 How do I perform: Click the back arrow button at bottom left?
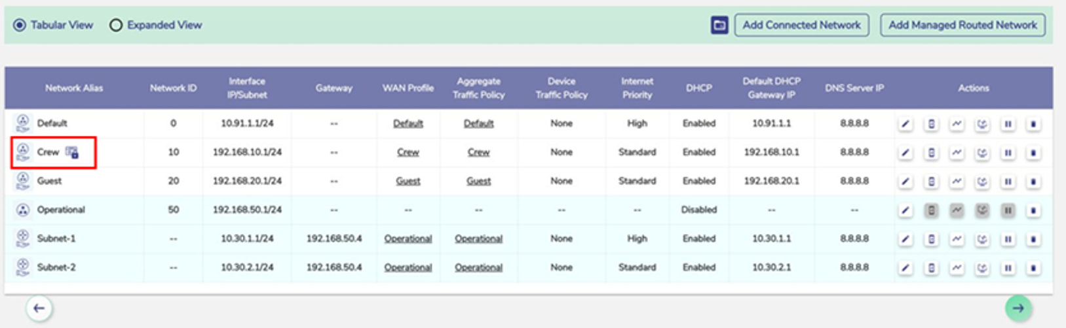pyautogui.click(x=39, y=308)
